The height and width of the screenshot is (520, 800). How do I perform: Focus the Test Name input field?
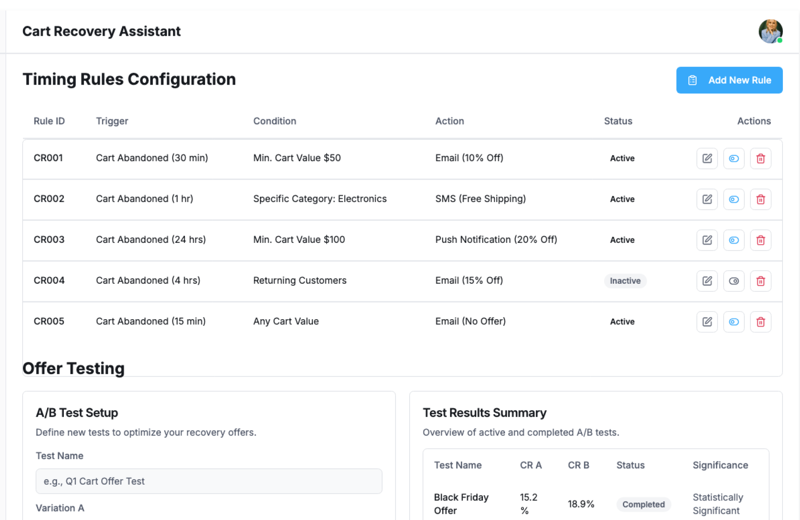click(x=209, y=481)
